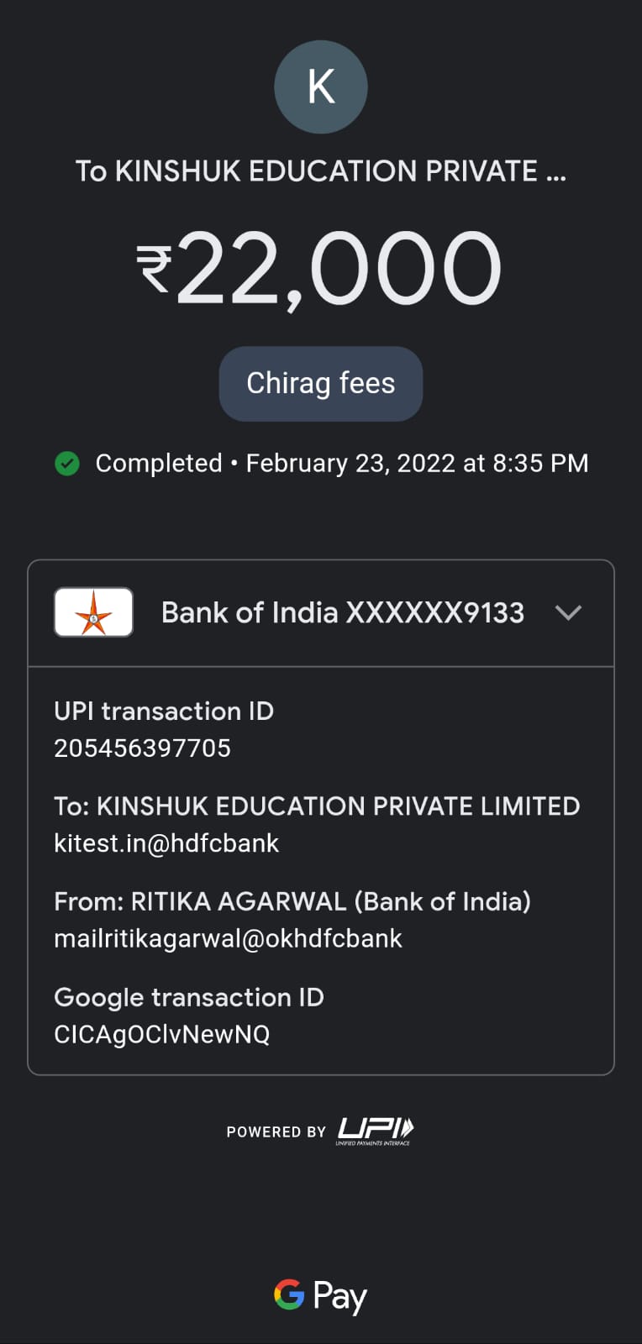The width and height of the screenshot is (642, 1344).
Task: Click the green Completed checkmark icon
Action: 67,463
